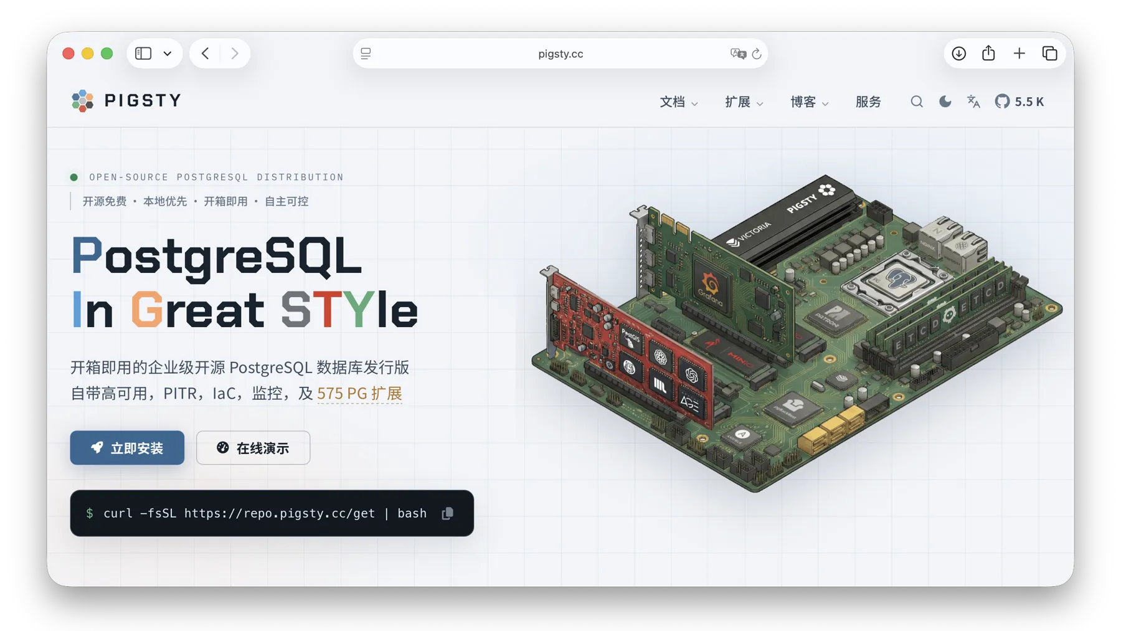Open GitHub repository with 5.5 K stars
This screenshot has width=1121, height=631.
[x=1019, y=102]
